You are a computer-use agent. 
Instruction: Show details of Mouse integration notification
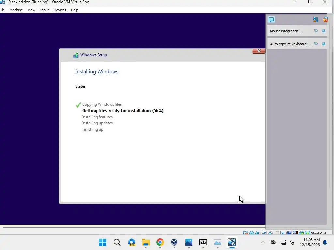pos(316,31)
